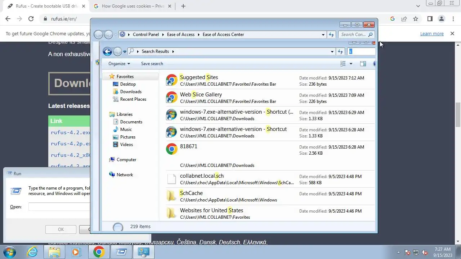
Task: Click Chrome reload page button
Action: click(x=31, y=19)
